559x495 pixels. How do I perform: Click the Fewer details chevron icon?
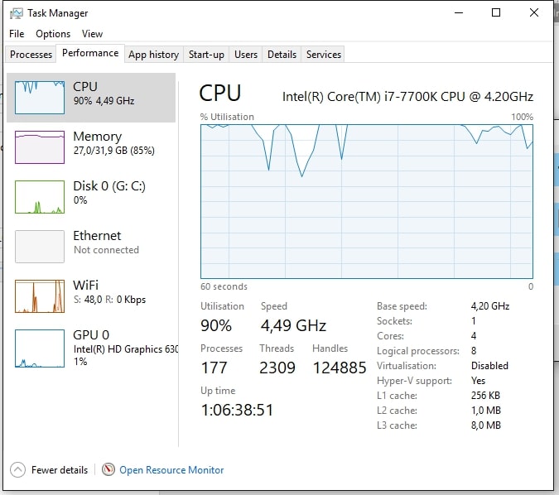point(17,469)
